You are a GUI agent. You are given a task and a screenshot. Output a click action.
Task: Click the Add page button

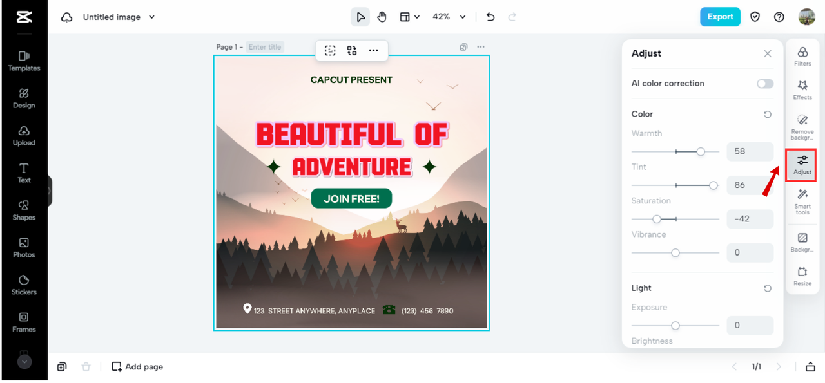pos(137,367)
